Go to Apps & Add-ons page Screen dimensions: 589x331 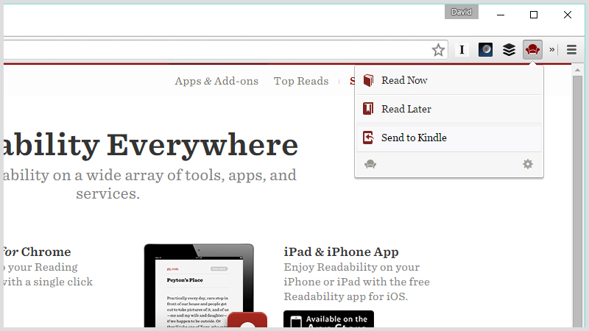click(216, 81)
